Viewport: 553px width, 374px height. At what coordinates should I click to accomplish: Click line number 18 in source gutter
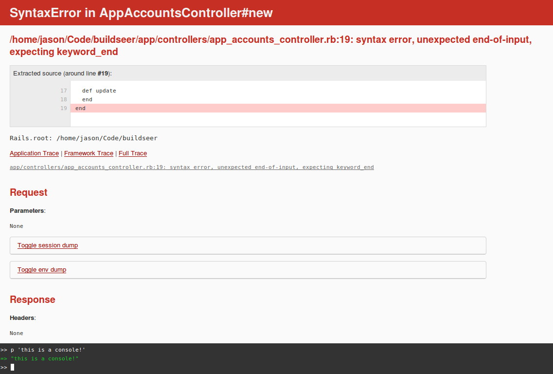coord(64,100)
